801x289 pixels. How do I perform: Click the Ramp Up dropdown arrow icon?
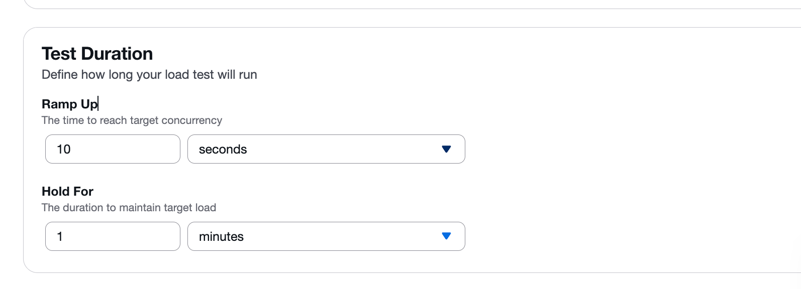point(446,149)
